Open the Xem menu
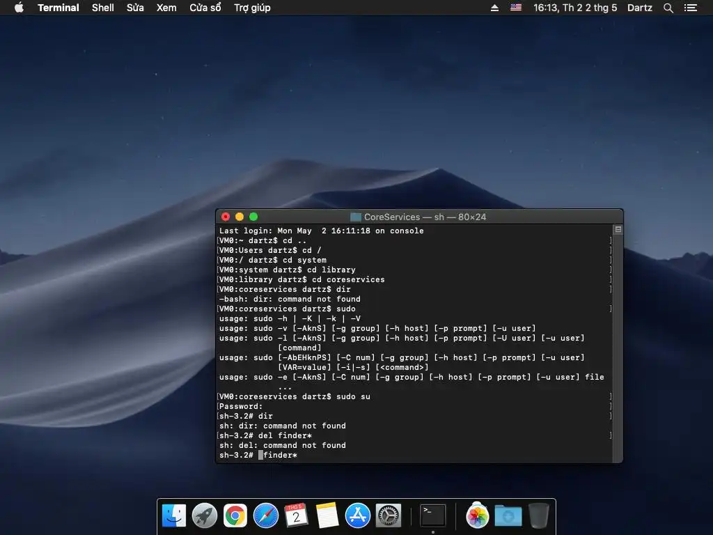 (x=166, y=8)
